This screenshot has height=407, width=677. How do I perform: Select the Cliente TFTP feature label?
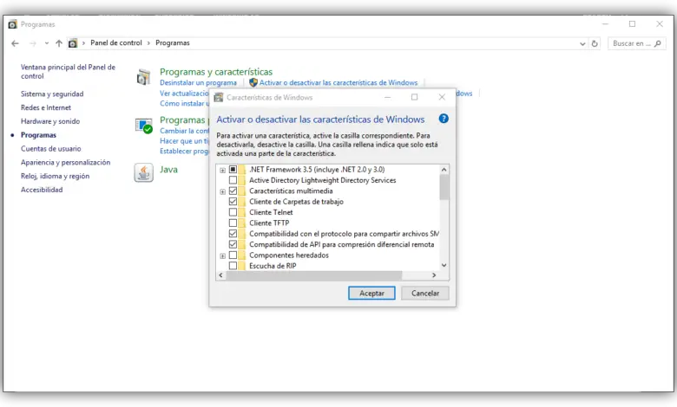[x=269, y=223]
